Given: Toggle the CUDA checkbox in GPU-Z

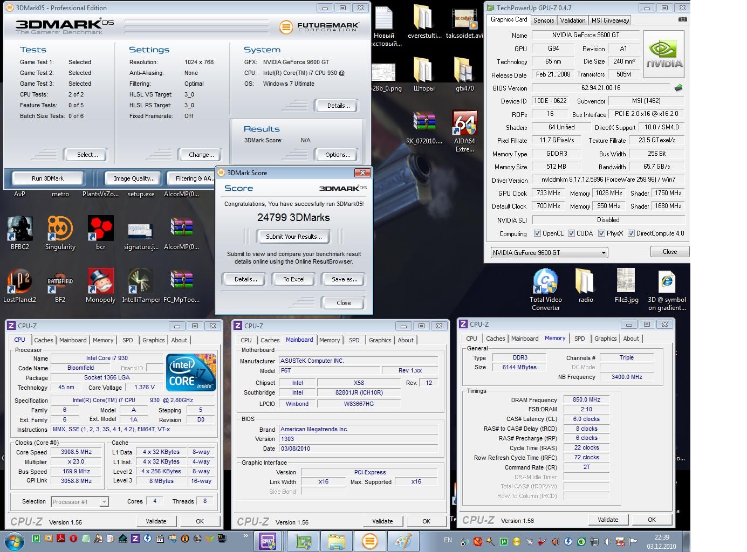Looking at the screenshot, I should [x=571, y=233].
